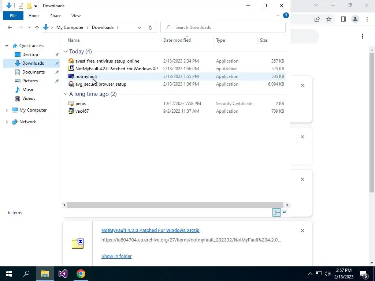
Task: Collapse the Today (4) group
Action: (x=66, y=52)
